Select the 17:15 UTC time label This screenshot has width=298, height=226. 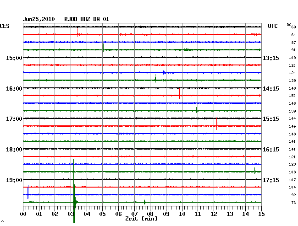[271, 180]
